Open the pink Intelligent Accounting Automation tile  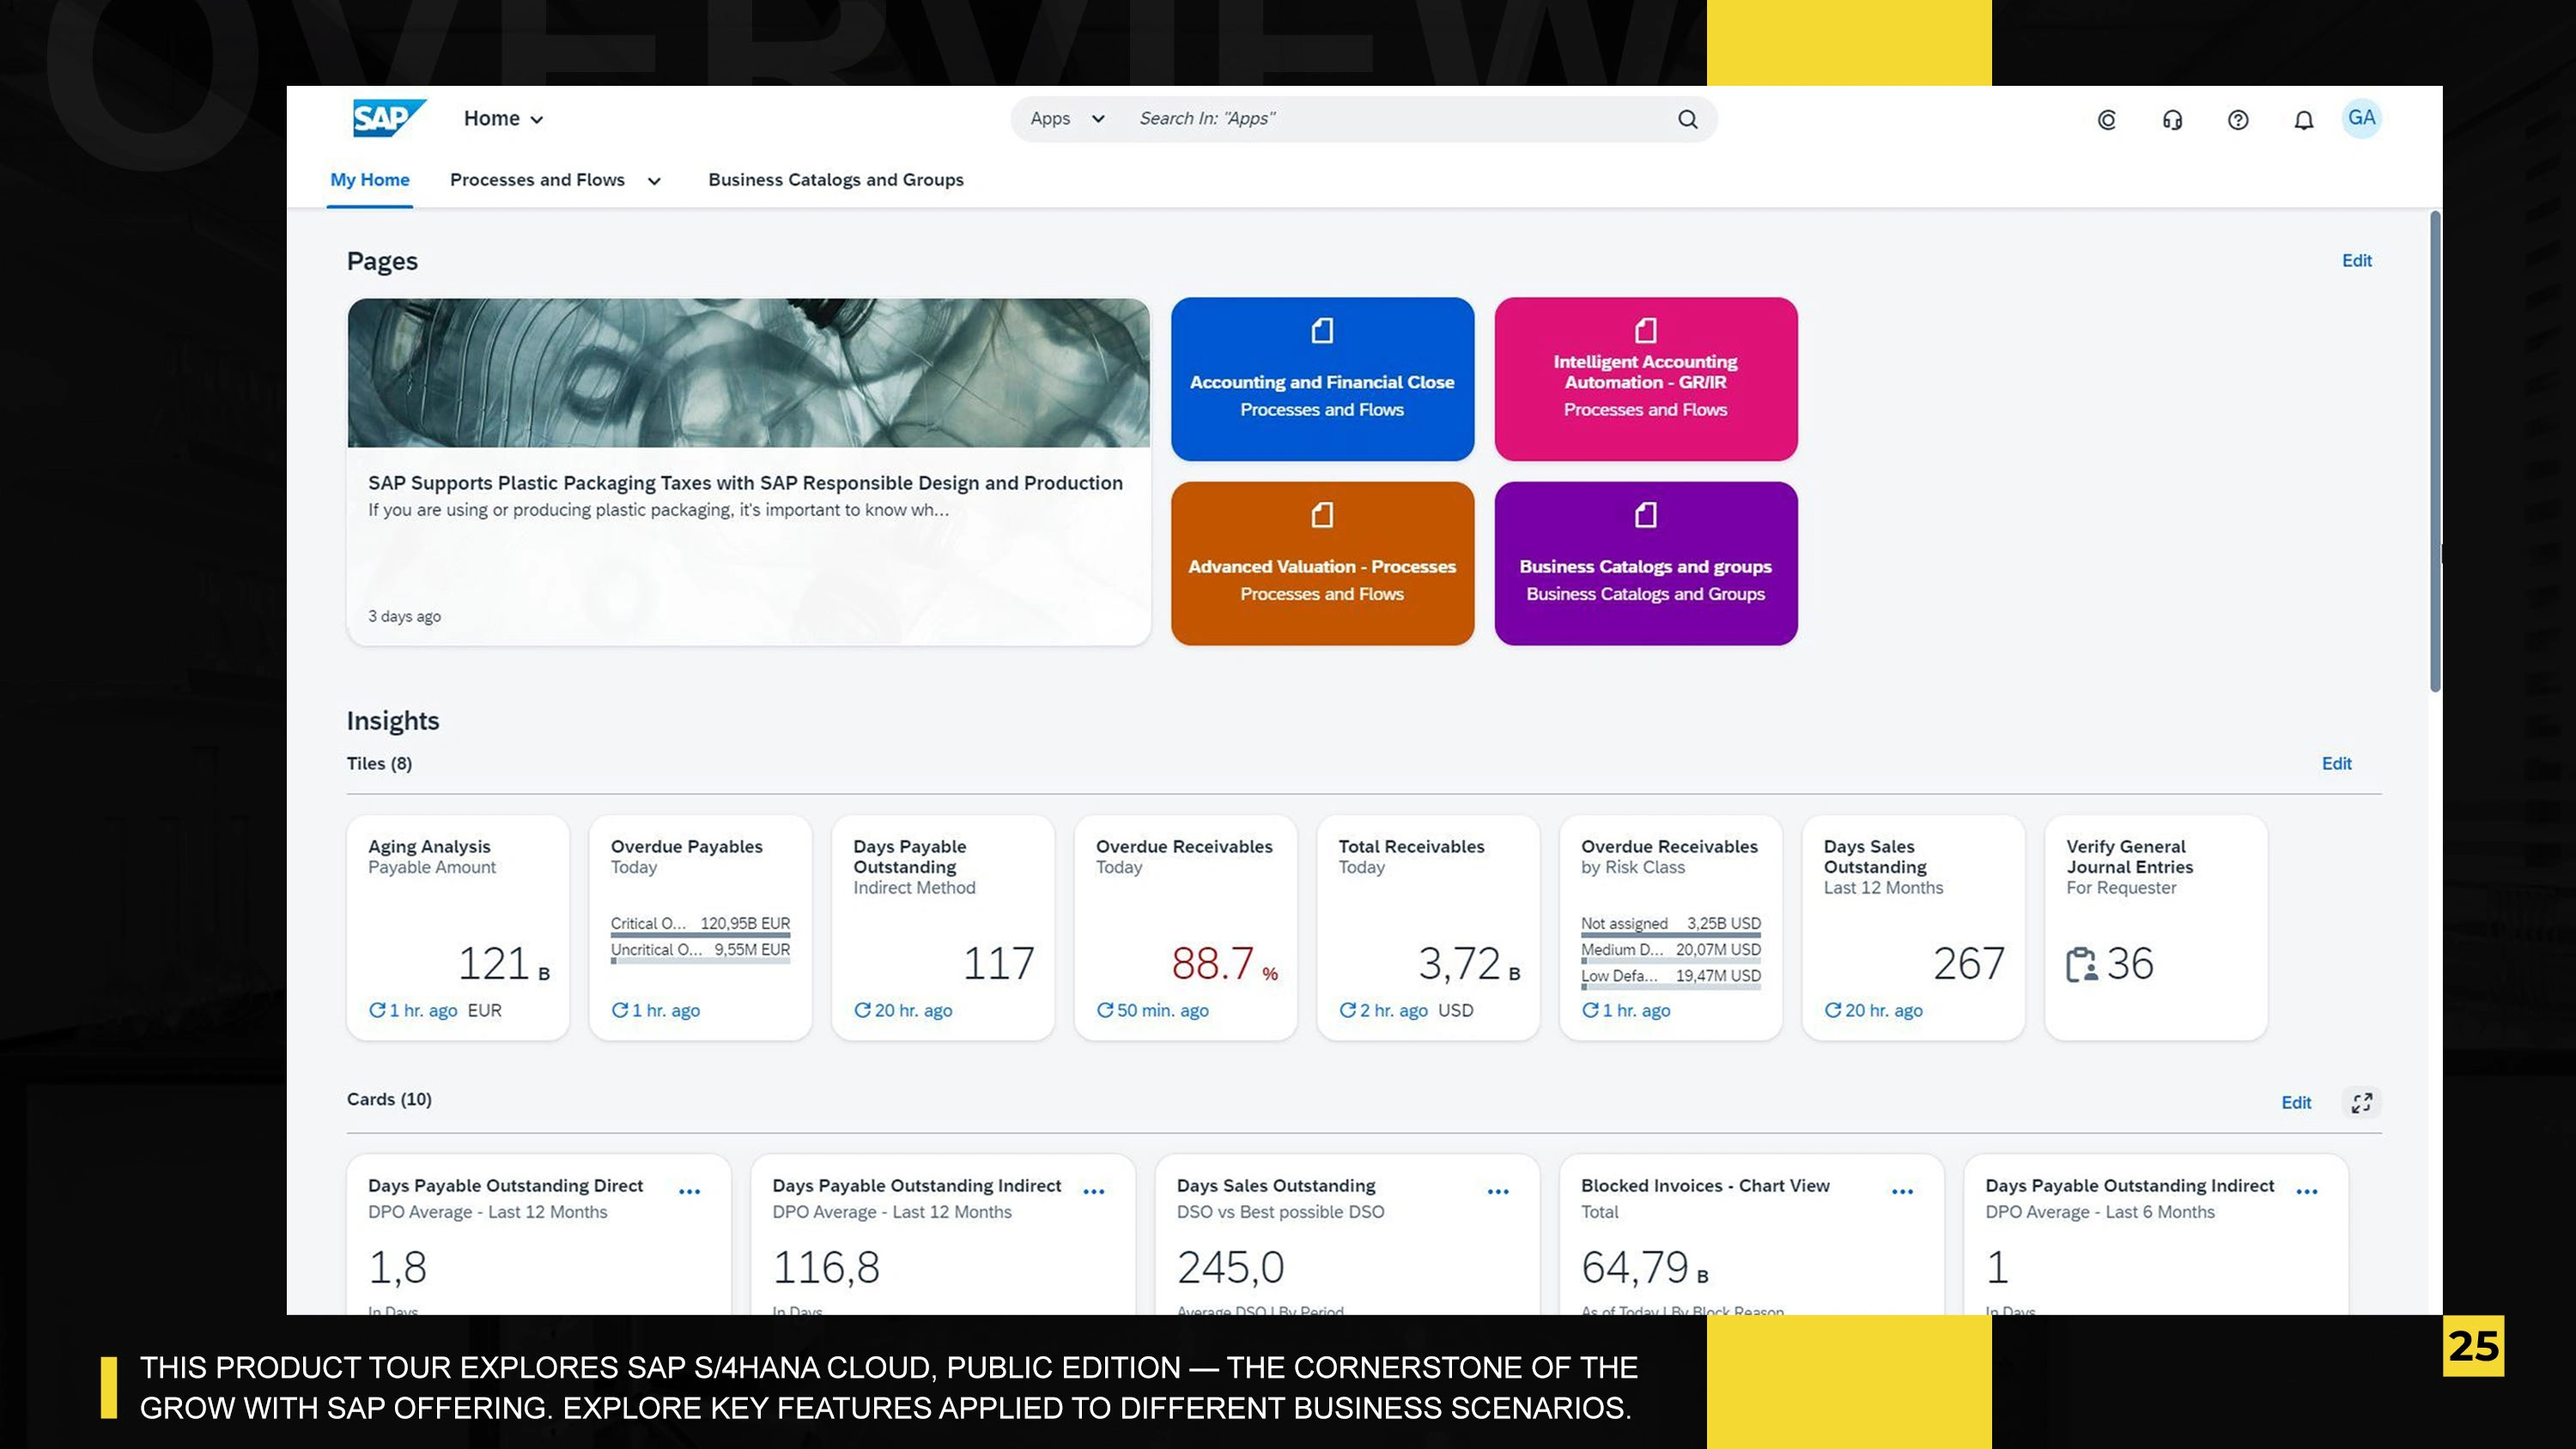(1645, 379)
